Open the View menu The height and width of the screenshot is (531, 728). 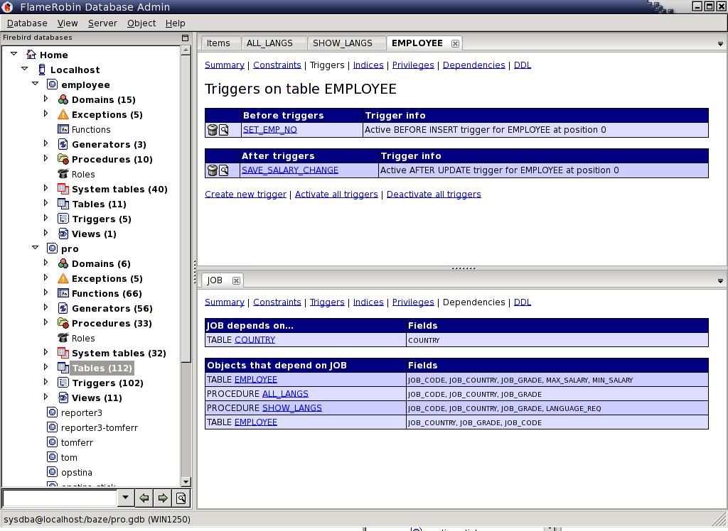[68, 23]
